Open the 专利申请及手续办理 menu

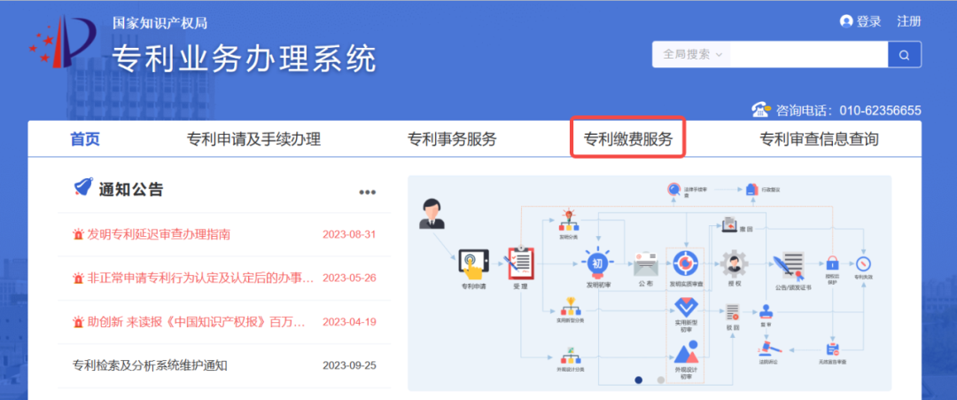253,139
